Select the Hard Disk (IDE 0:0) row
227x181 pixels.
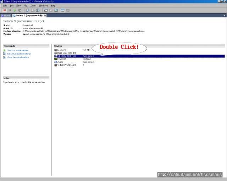click(x=139, y=53)
